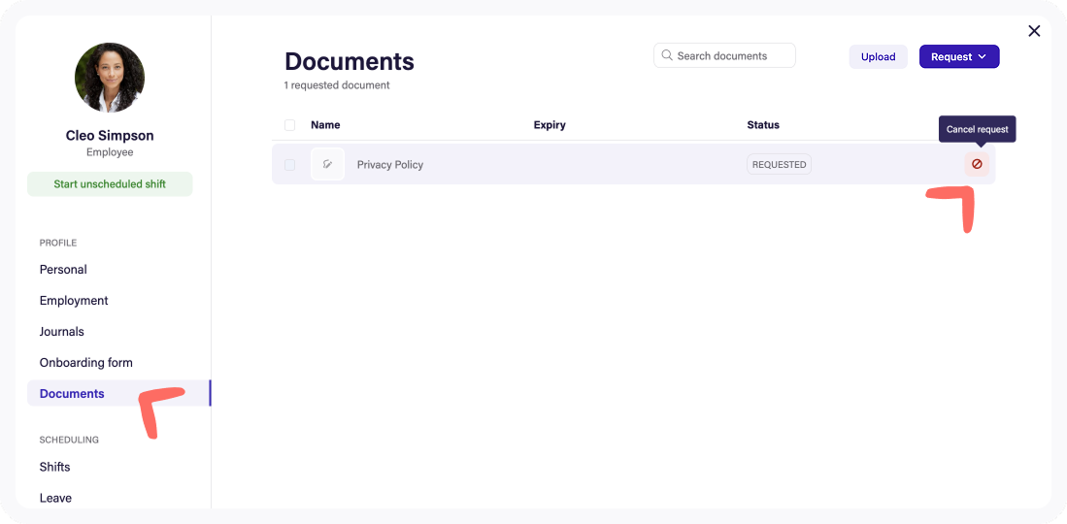The width and height of the screenshot is (1067, 524).
Task: Click the Privacy Policy document name
Action: (x=390, y=165)
